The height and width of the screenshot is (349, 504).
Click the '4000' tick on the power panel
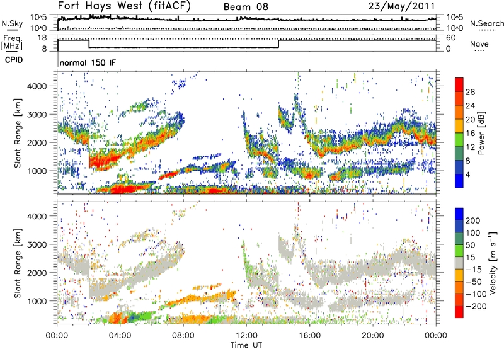coord(37,86)
